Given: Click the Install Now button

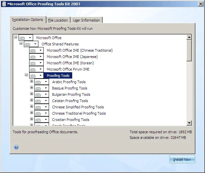Looking at the screenshot, I should tap(182, 159).
